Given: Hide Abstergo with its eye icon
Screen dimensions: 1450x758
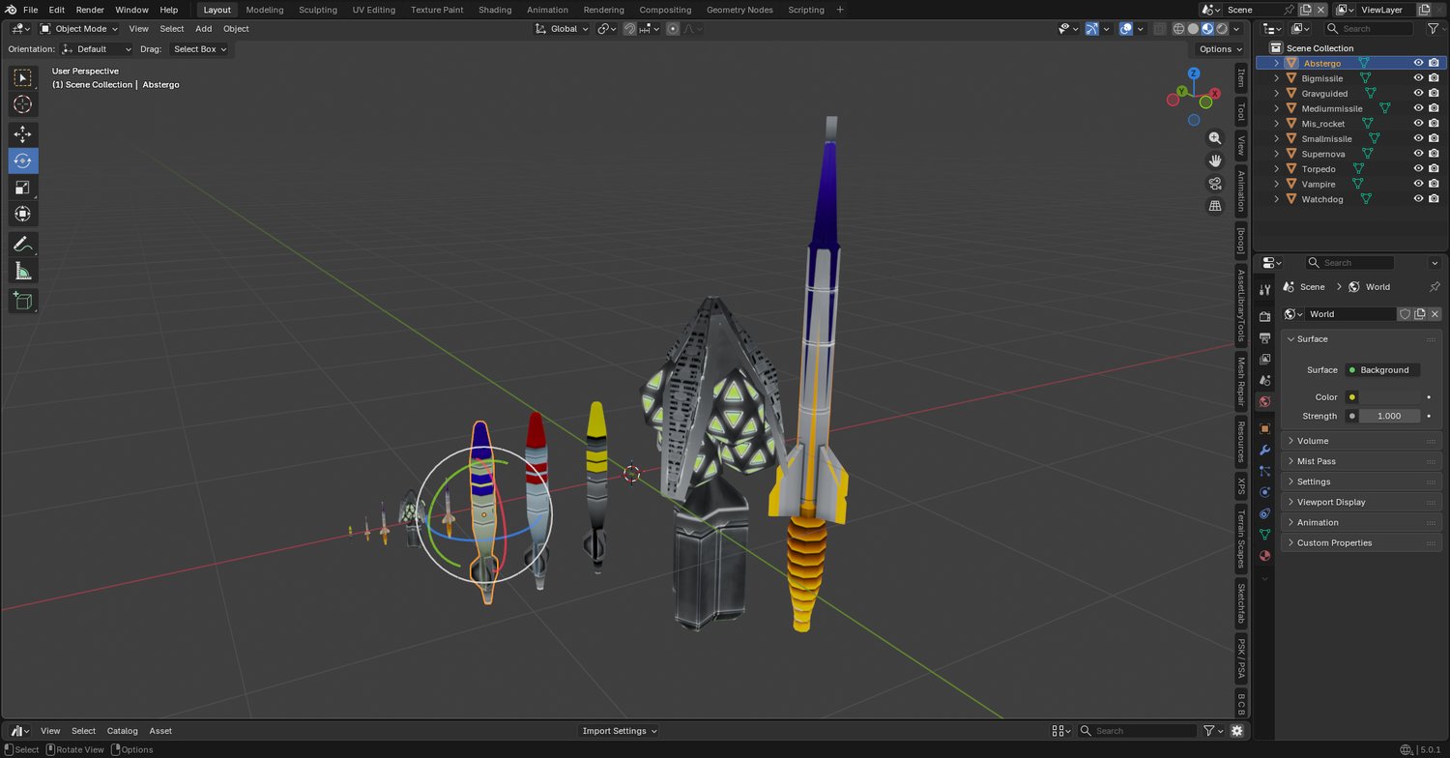Looking at the screenshot, I should (1418, 63).
